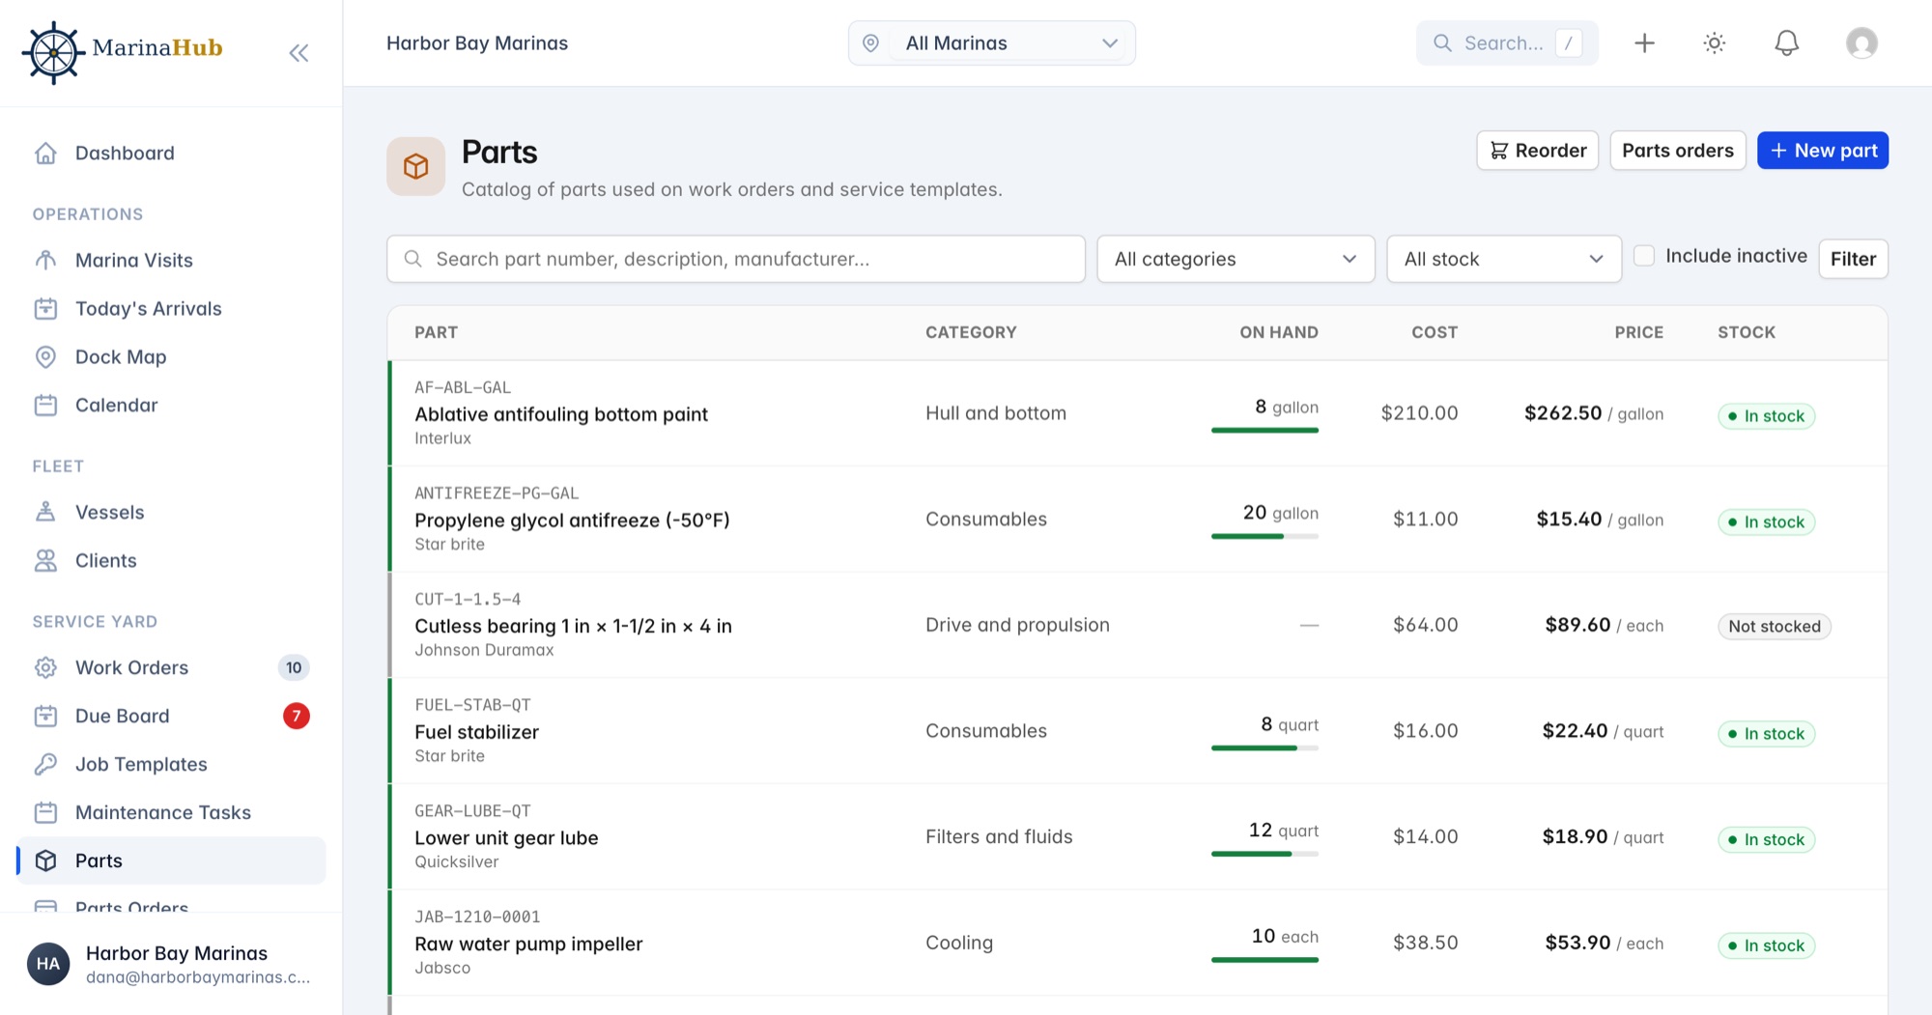Open user profile avatar icon
The image size is (1932, 1015).
(x=1861, y=43)
